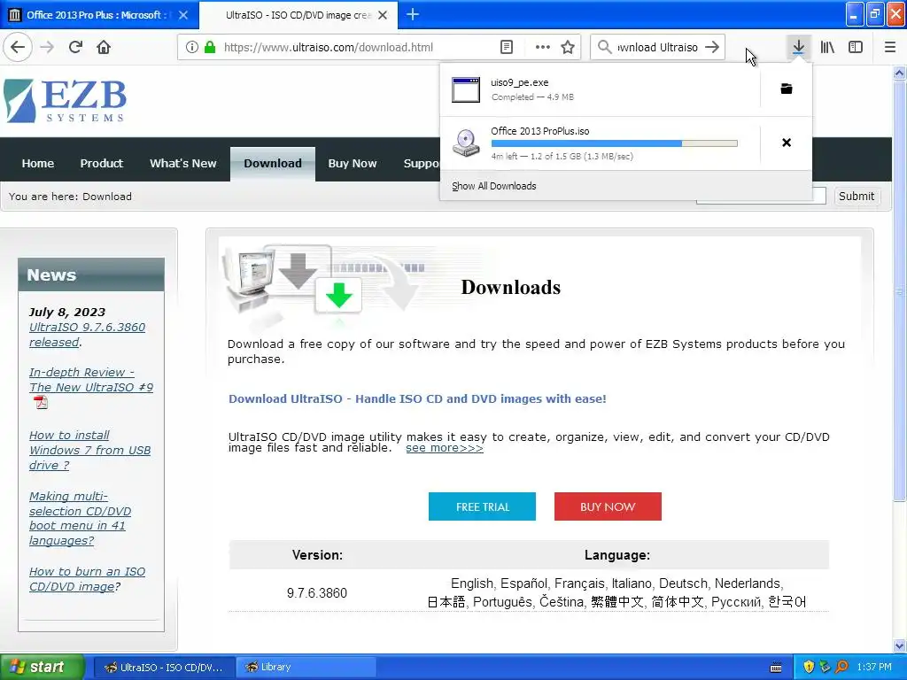Open How to install Windows 7 from USB link
The width and height of the screenshot is (907, 680).
point(89,450)
